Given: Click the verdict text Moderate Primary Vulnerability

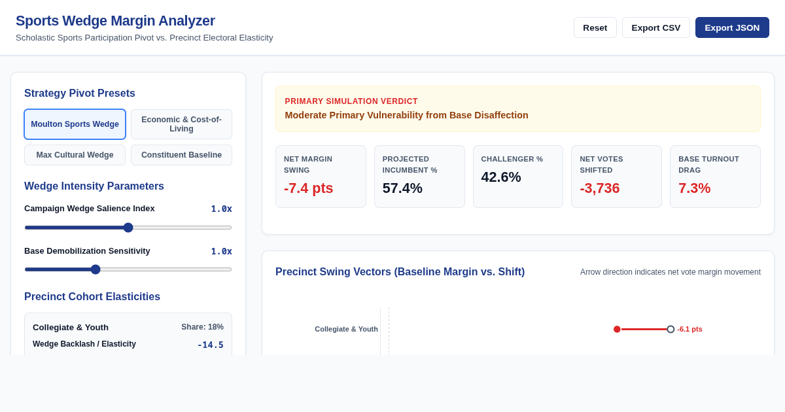Looking at the screenshot, I should 406,115.
